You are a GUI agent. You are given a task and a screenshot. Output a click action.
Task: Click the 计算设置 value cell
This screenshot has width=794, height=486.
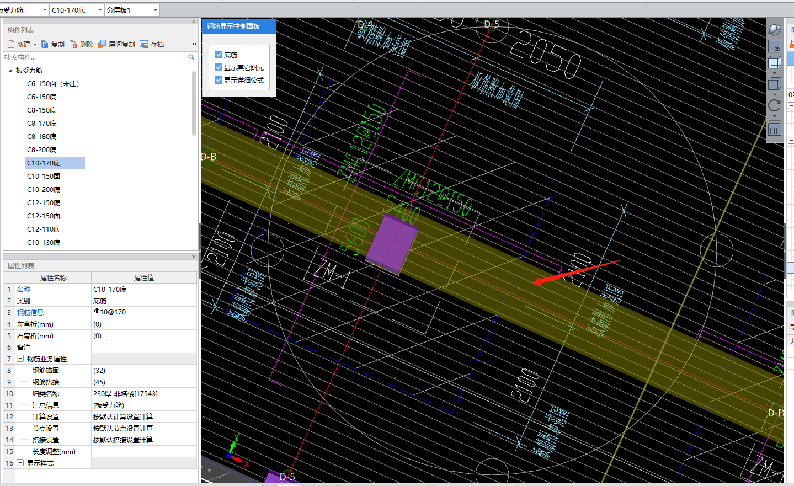pos(144,417)
